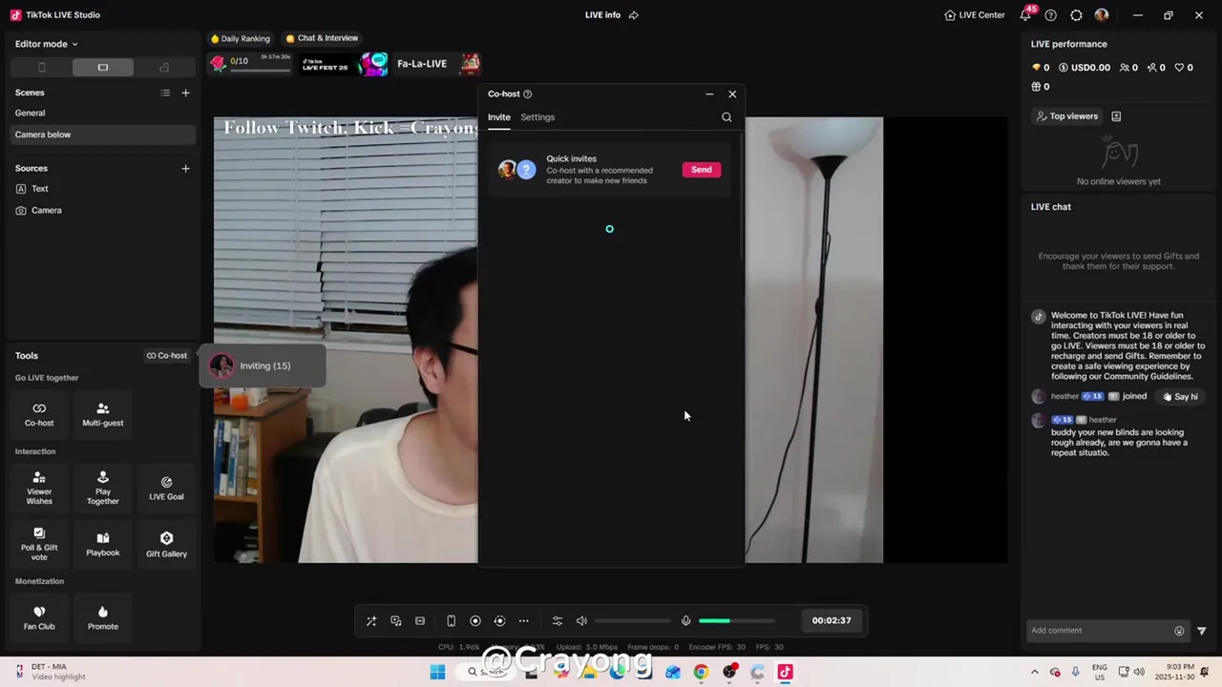The width and height of the screenshot is (1222, 687).
Task: Open the Co-host tool tile
Action: click(39, 414)
